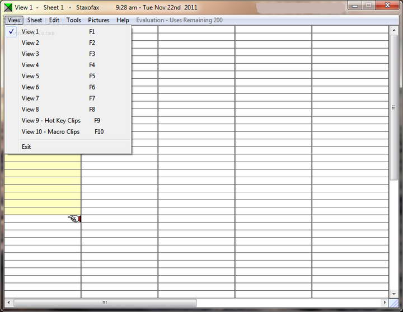Switch to View 2
The width and height of the screenshot is (403, 312).
point(68,42)
